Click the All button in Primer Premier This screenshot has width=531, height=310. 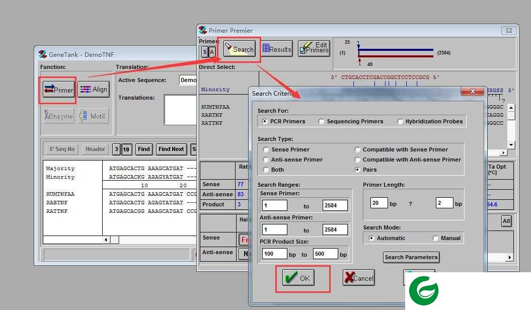tap(506, 221)
